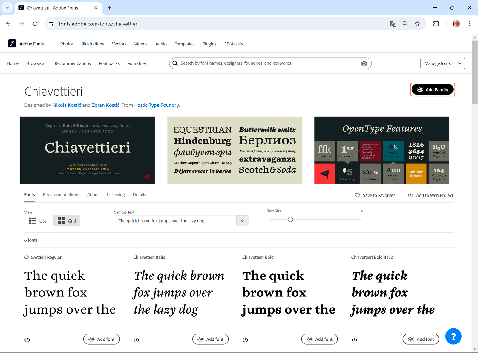The height and width of the screenshot is (353, 478).
Task: Open Illustrations link
Action: pyautogui.click(x=93, y=44)
